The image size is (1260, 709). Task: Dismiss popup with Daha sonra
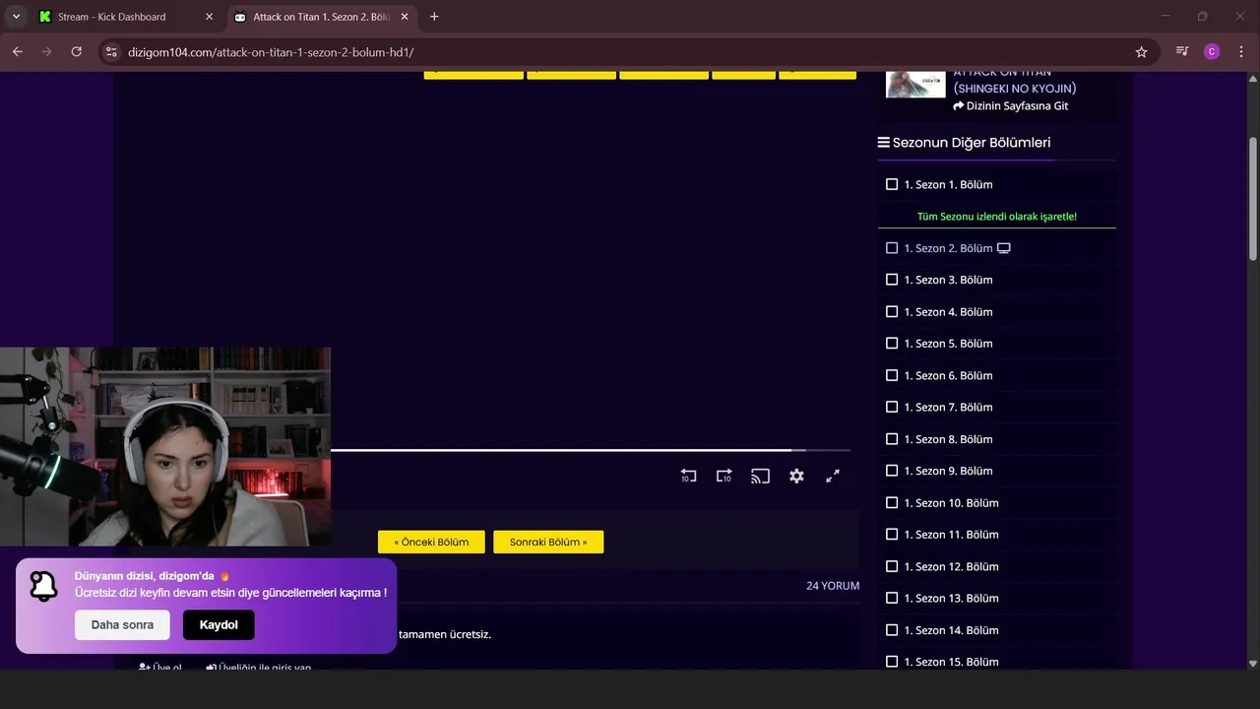[x=122, y=624]
